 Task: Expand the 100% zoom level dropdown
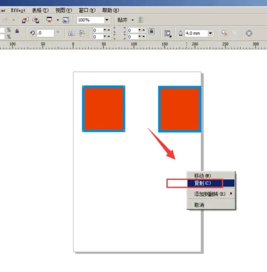pyautogui.click(x=107, y=20)
